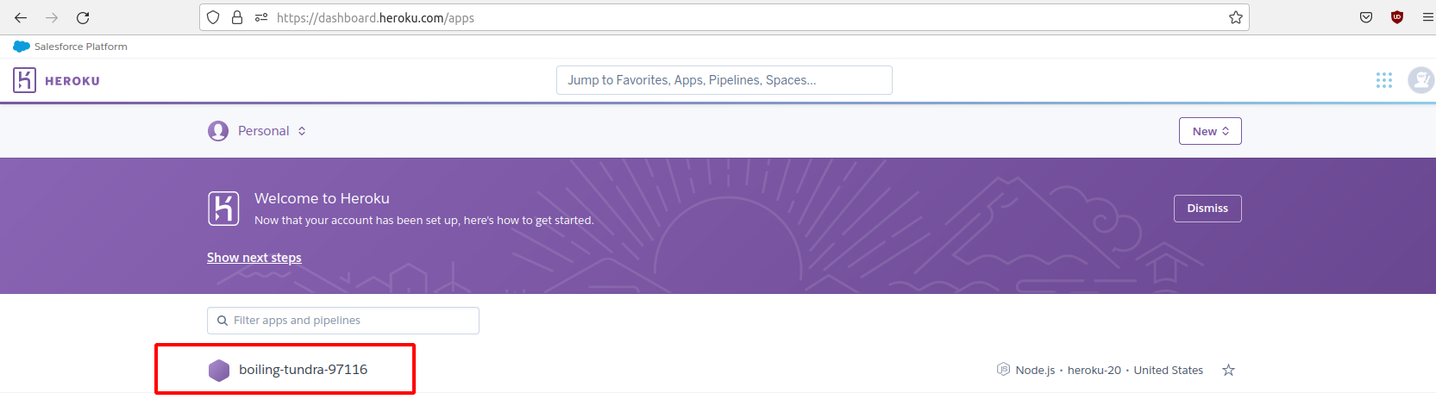This screenshot has height=418, width=1436.
Task: Click the Heroku logo icon in header
Action: coord(24,80)
